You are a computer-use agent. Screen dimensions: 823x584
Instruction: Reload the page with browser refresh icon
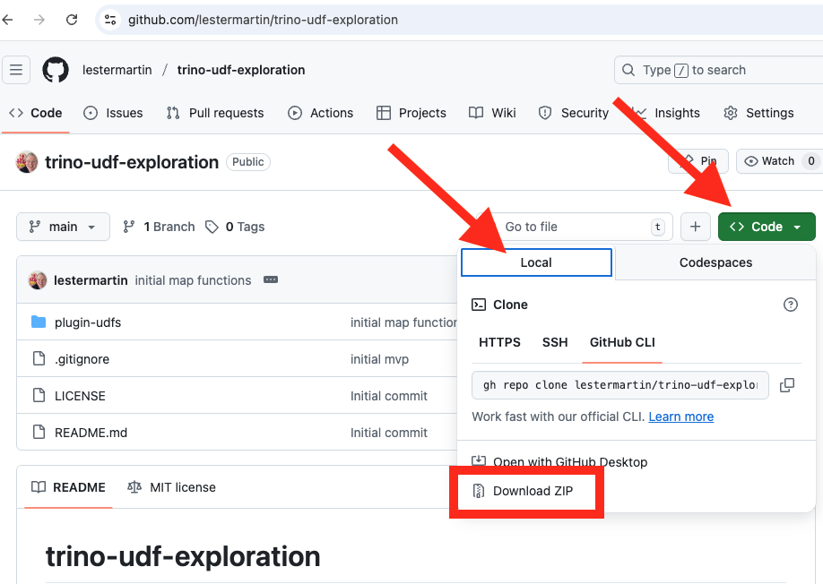(72, 19)
